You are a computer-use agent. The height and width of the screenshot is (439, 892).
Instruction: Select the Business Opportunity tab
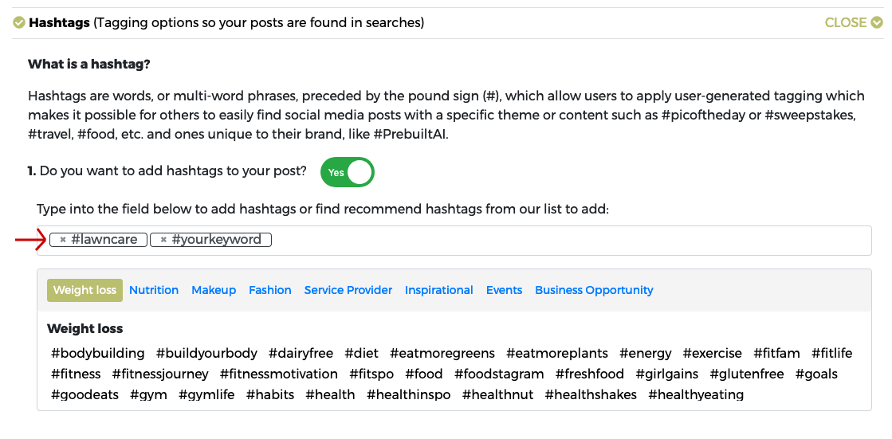click(594, 290)
